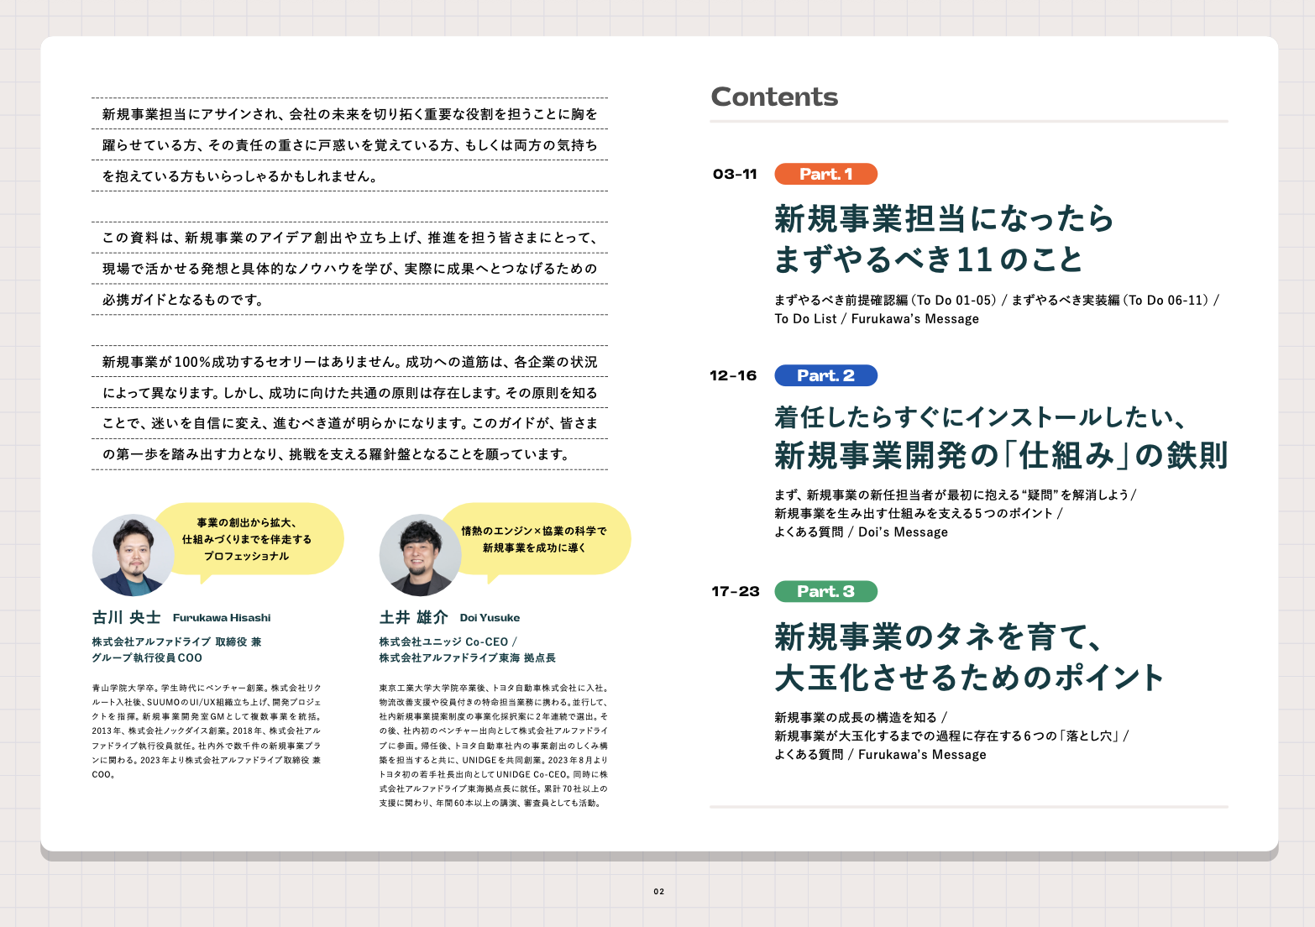Click the romanized name Furukawa Hisashi
This screenshot has width=1315, height=927.
[x=222, y=618]
